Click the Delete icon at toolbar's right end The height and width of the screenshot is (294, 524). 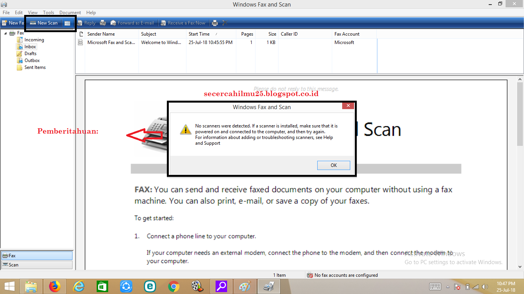tap(224, 23)
